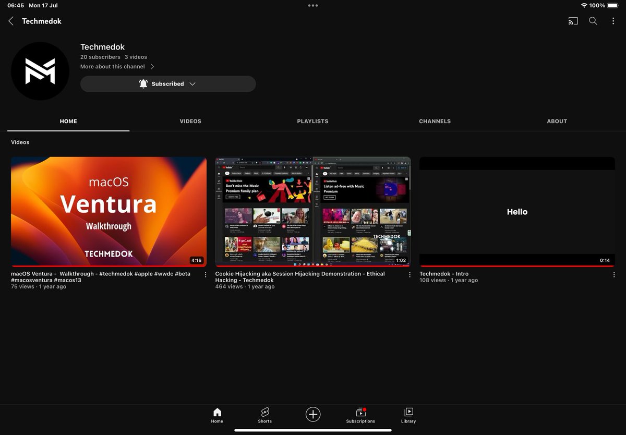The image size is (626, 435).
Task: Switch to the ABOUT tab
Action: (557, 121)
